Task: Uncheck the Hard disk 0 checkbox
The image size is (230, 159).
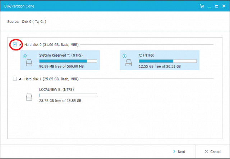Action: coord(15,44)
